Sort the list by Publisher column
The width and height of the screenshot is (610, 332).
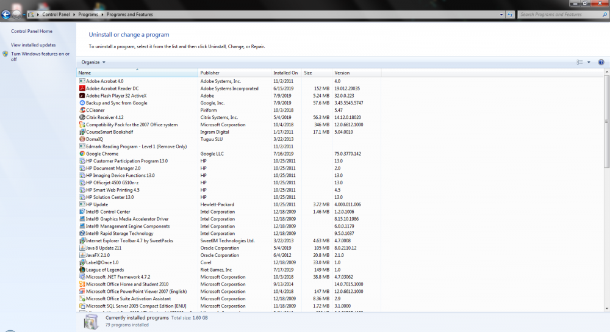tap(234, 73)
